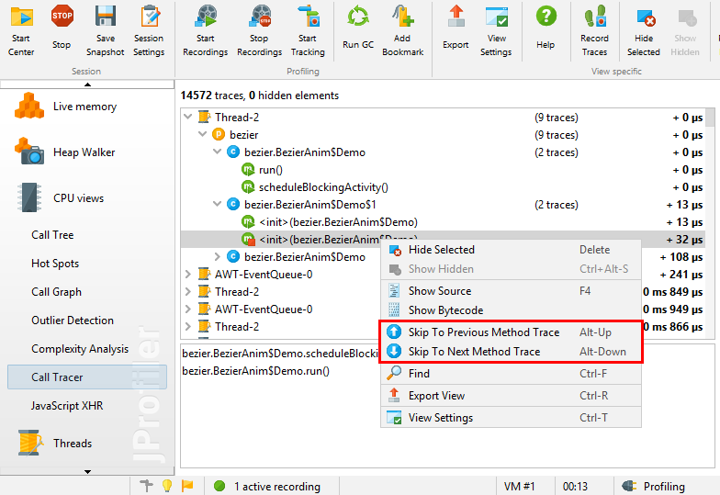Screen dimensions: 720x495
Task: Click the green active recording indicator
Action: (219, 486)
